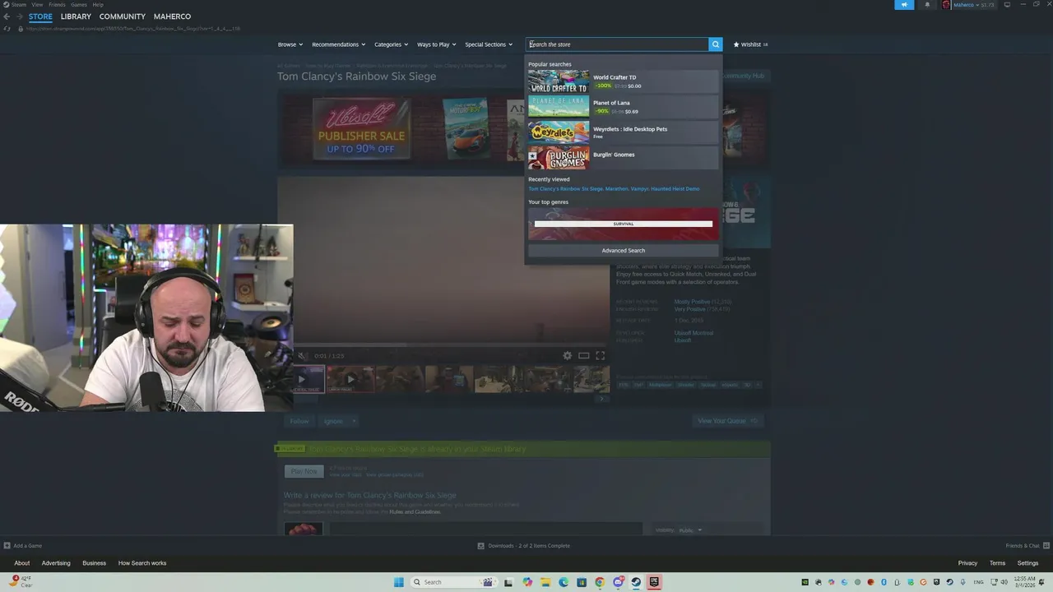Viewport: 1053px width, 592px height.
Task: Select first trailer thumbnail in strip
Action: (308, 379)
